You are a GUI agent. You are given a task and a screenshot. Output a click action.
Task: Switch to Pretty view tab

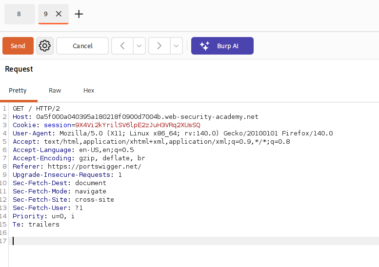pyautogui.click(x=18, y=91)
